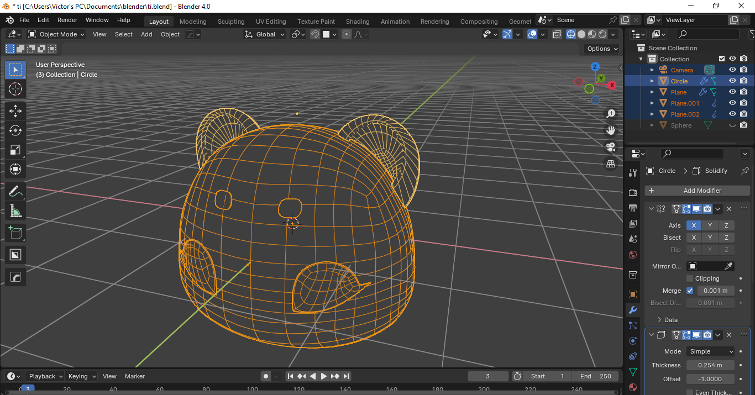
Task: Remove the Solidify modifier with X
Action: (x=729, y=335)
